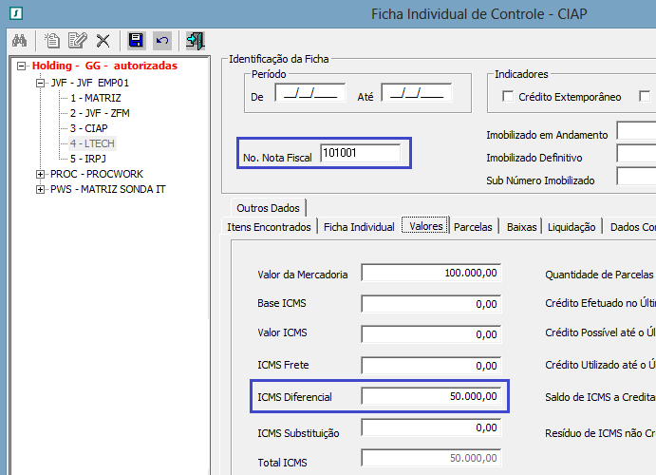Click the edit record pencil icon

[x=77, y=40]
